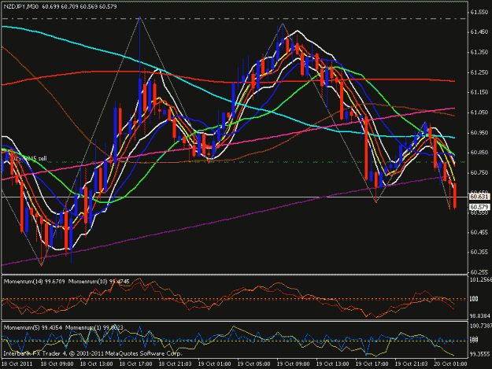The image size is (492, 369).
Task: Select the 99.3555 indicator scale value
Action: [480, 354]
